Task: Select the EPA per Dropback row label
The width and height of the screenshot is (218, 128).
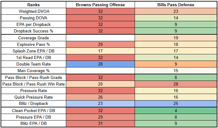Action: point(33,25)
